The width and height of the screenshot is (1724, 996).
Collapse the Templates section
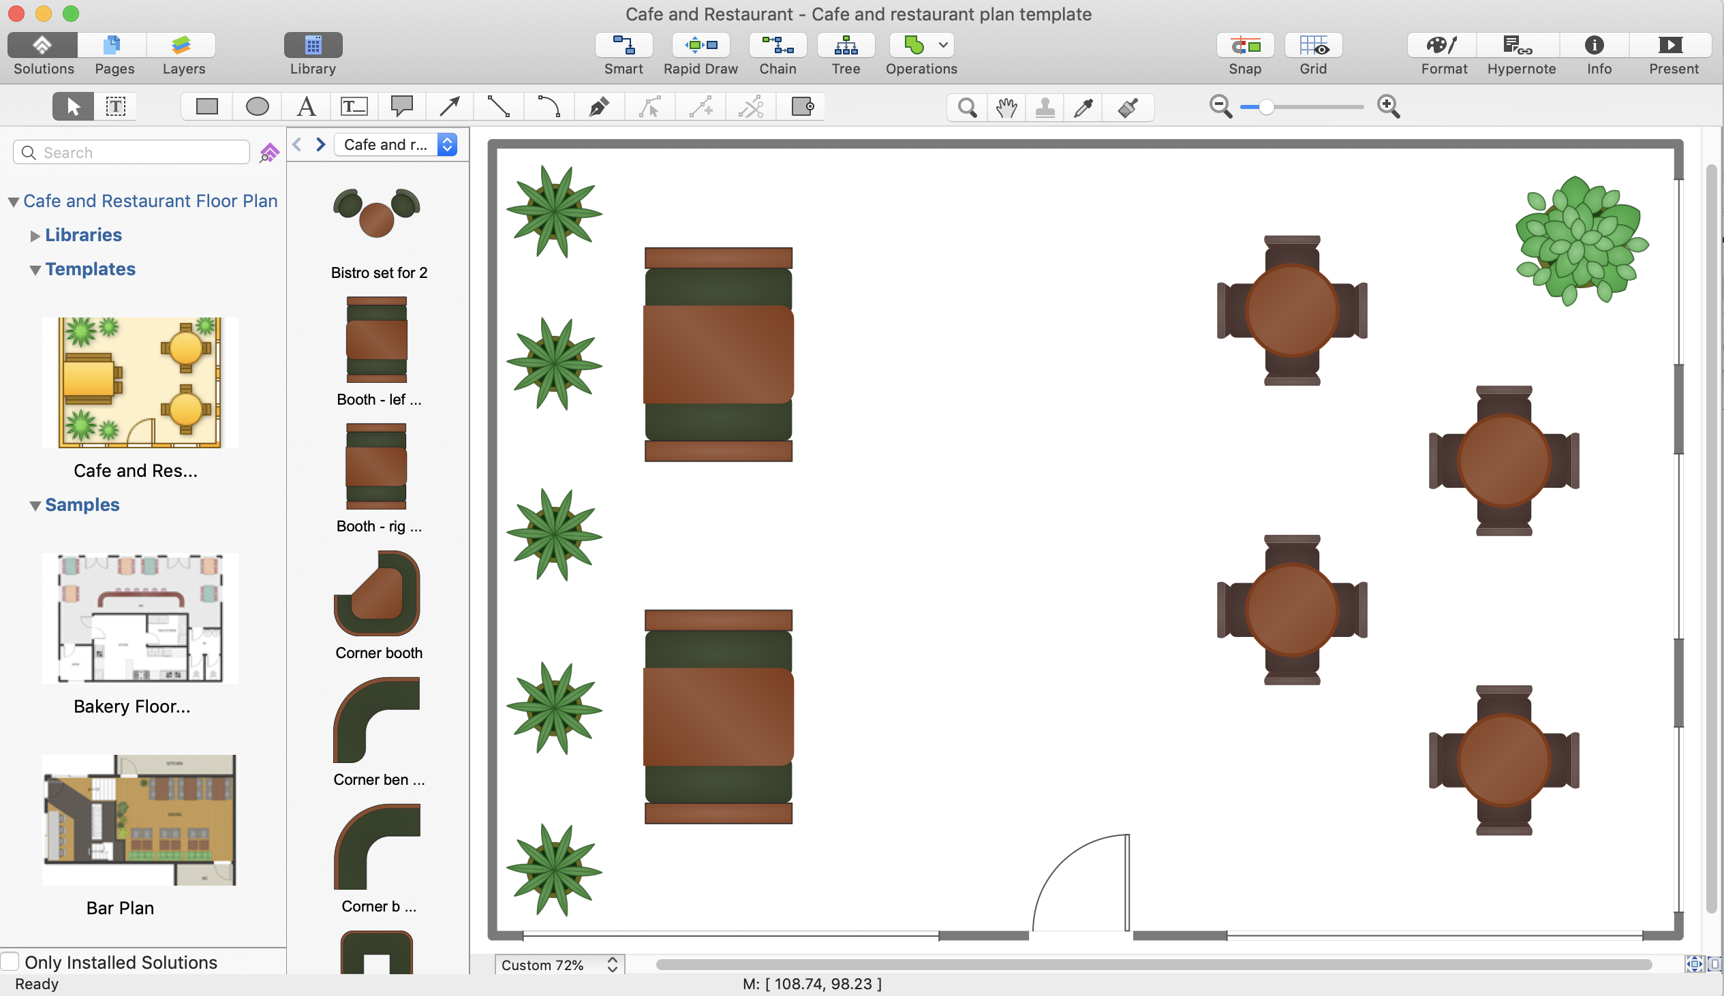pyautogui.click(x=35, y=270)
